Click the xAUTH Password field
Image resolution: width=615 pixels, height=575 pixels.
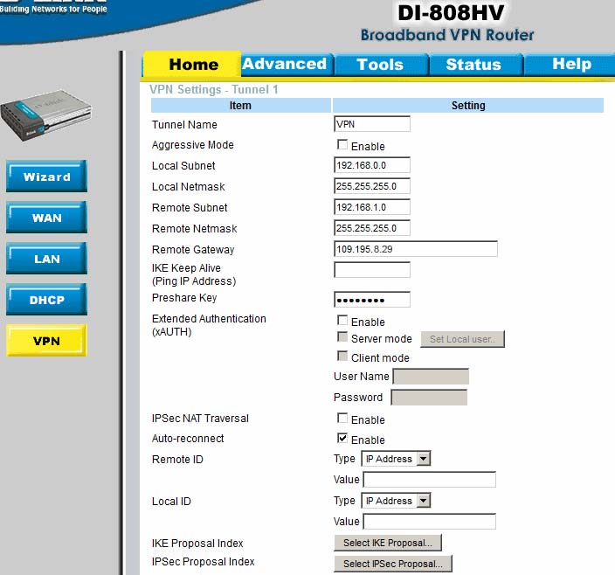point(430,398)
